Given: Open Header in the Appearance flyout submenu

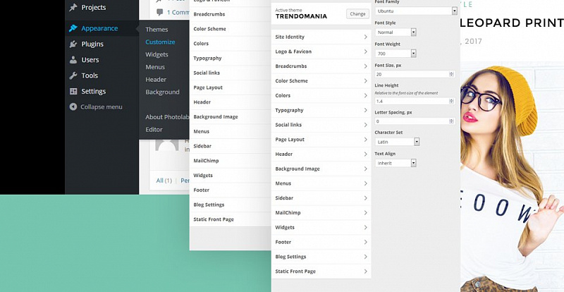Looking at the screenshot, I should pos(156,80).
